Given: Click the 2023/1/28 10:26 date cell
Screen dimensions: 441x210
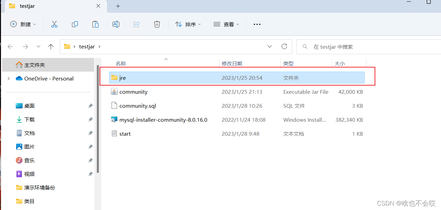Looking at the screenshot, I should click(242, 106).
